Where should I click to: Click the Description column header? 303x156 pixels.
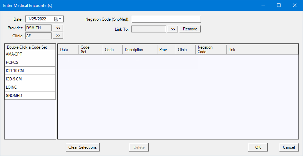(x=139, y=50)
